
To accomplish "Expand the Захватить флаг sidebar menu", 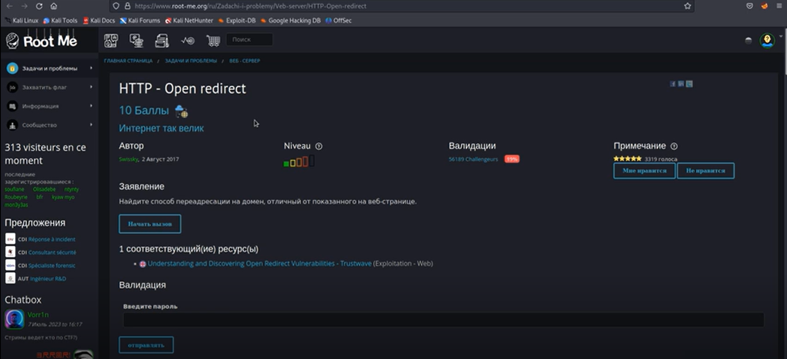I will click(x=49, y=87).
